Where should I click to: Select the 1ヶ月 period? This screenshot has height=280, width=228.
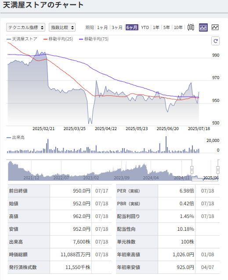102,28
